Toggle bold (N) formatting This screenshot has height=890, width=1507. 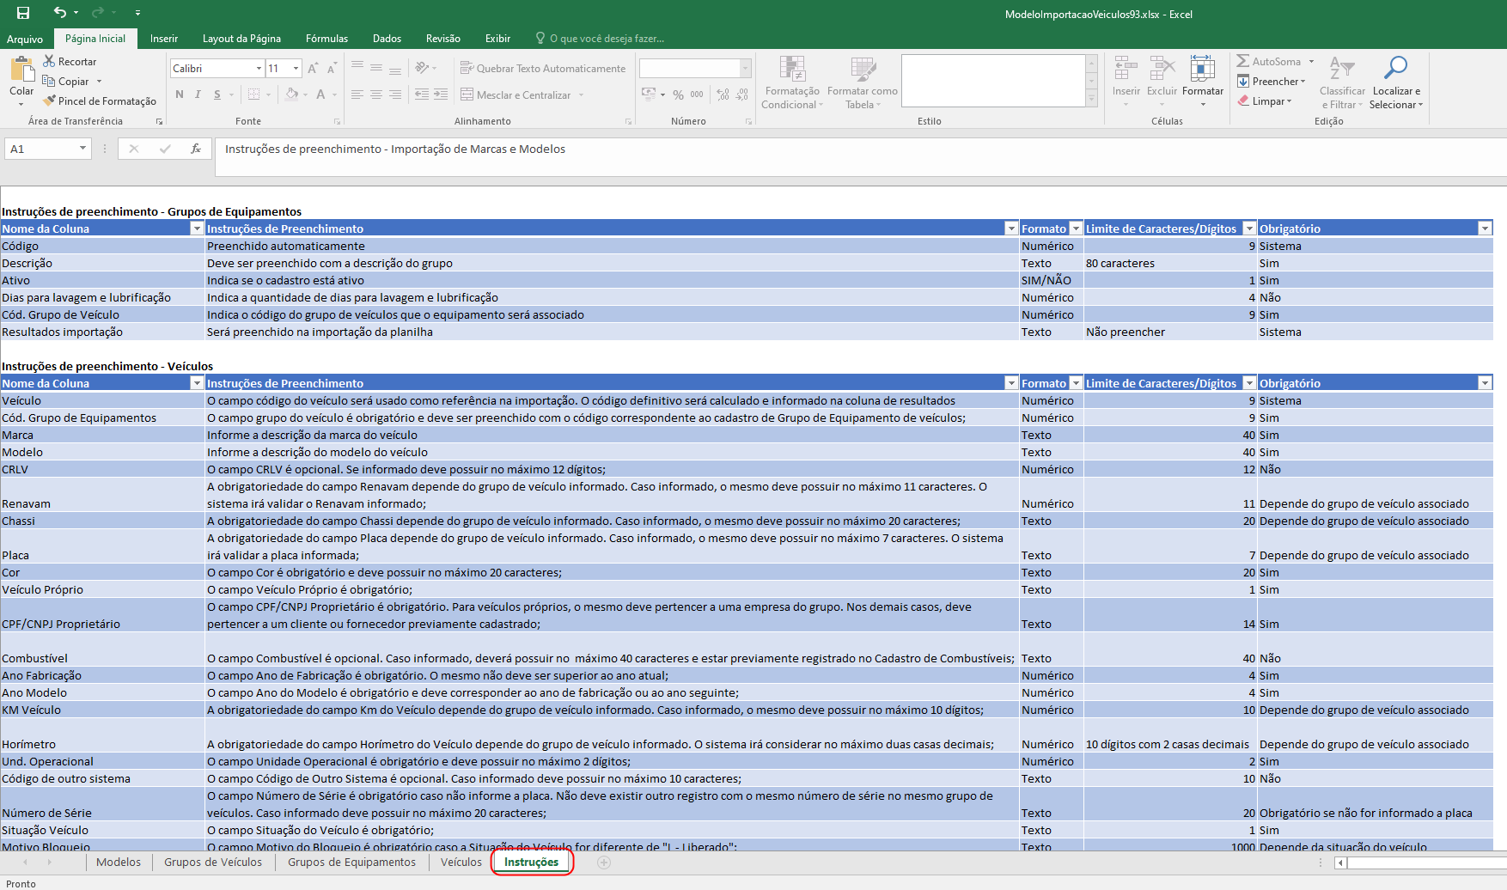(x=180, y=94)
